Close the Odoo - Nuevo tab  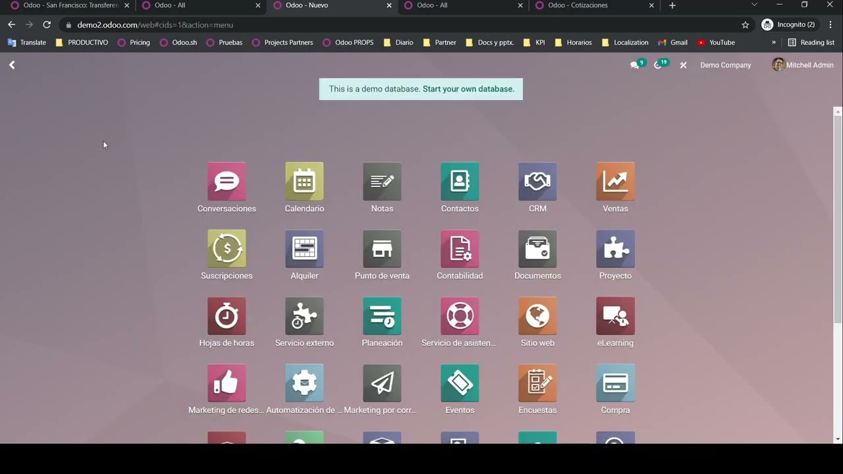click(x=389, y=5)
